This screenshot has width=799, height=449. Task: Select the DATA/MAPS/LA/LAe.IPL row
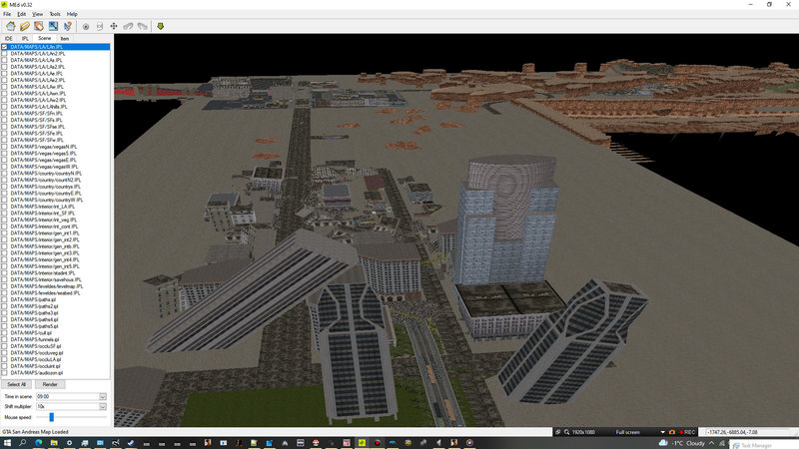pyautogui.click(x=57, y=73)
